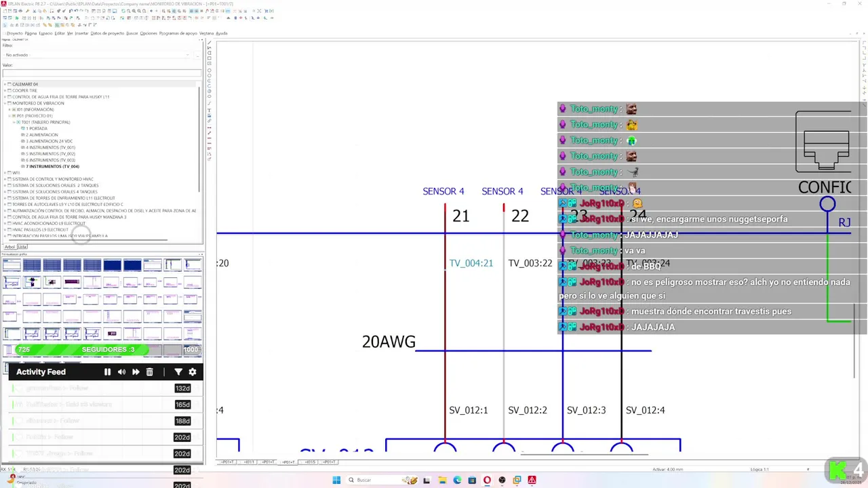Open the Insertar menu
This screenshot has width=868, height=488.
pos(81,33)
